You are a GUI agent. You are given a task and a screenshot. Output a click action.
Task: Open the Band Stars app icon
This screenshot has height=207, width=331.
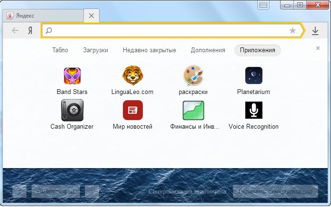pyautogui.click(x=72, y=75)
